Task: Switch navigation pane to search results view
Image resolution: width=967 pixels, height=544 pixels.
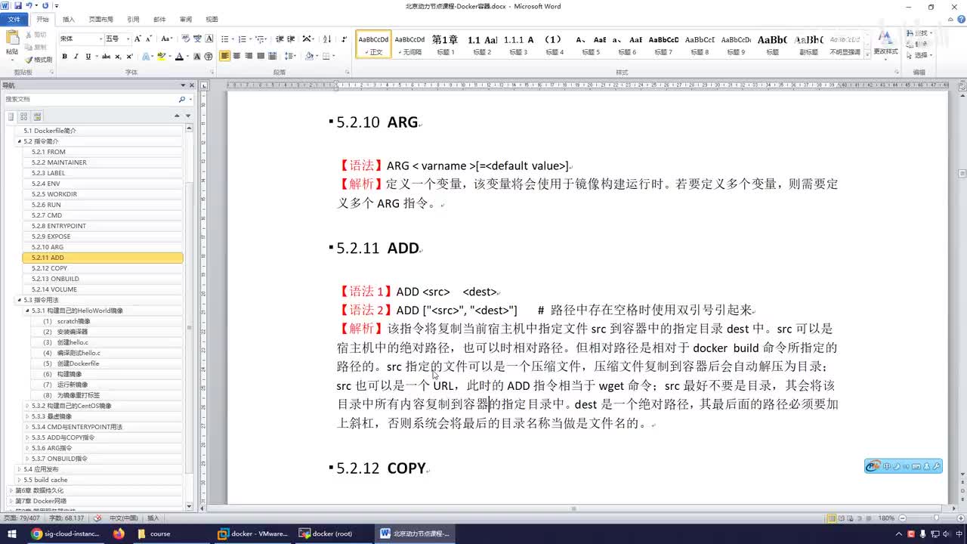Action: point(37,116)
